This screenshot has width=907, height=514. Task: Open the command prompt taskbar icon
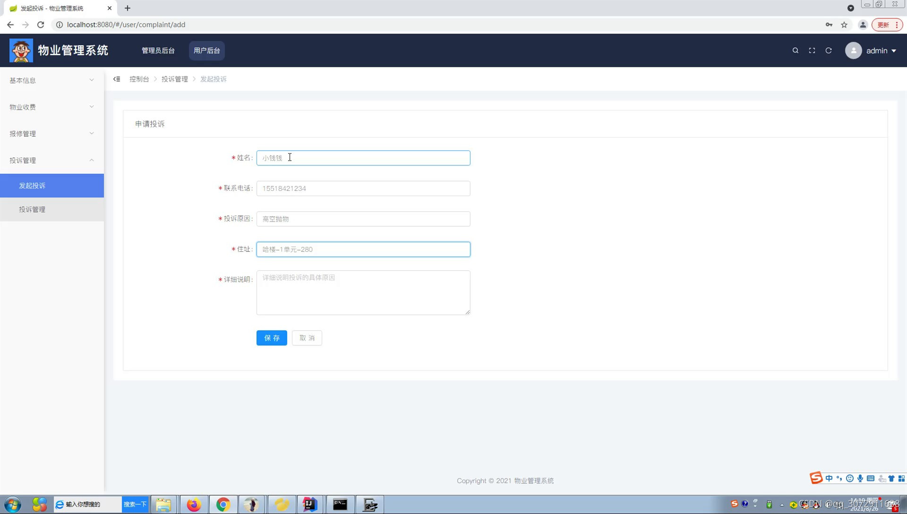click(340, 505)
